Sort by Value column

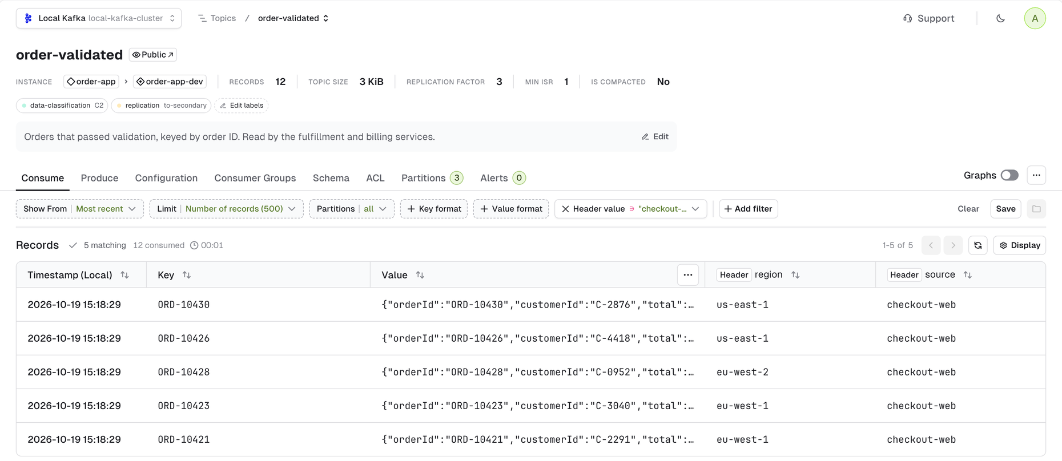pos(420,275)
